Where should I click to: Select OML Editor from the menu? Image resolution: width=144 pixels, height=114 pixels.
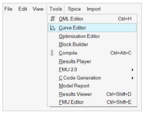(92, 19)
